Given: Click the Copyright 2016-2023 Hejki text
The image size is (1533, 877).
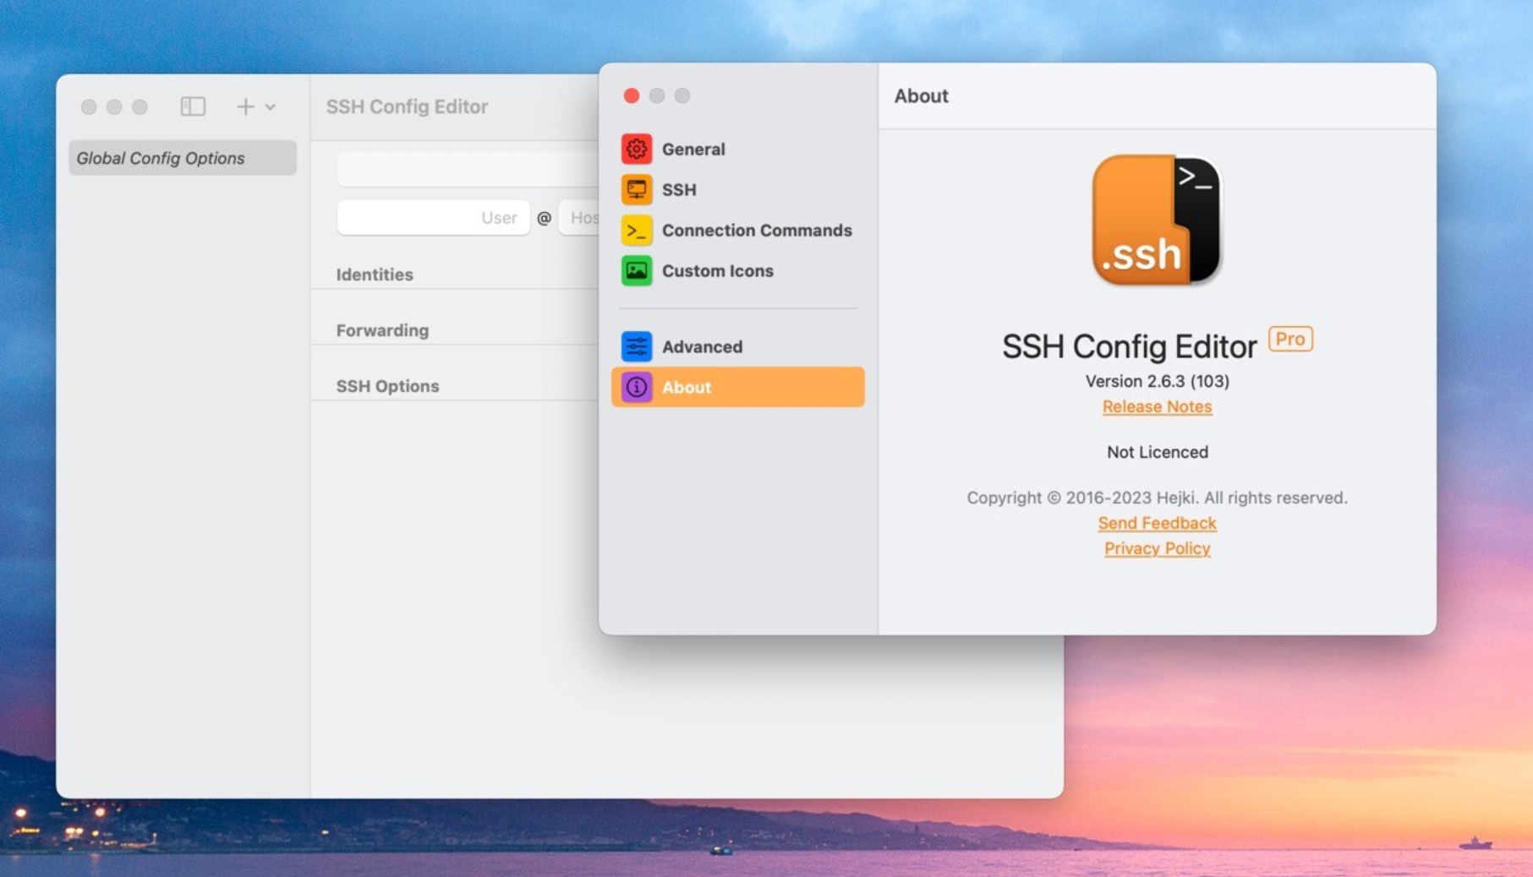Looking at the screenshot, I should tap(1157, 498).
